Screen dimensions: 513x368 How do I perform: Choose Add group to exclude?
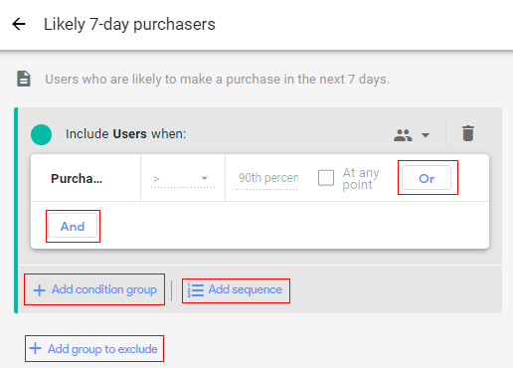(x=94, y=349)
